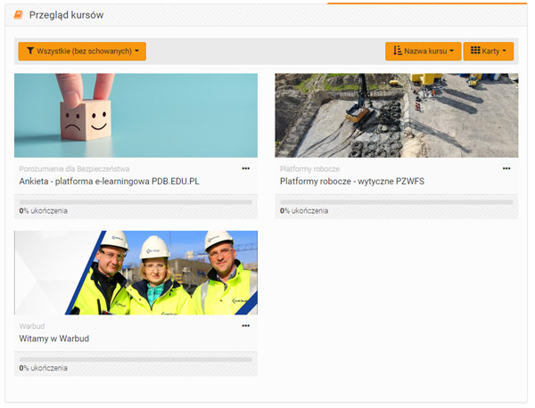The image size is (535, 408).
Task: Click the Warbud workers course thumbnail
Action: pyautogui.click(x=136, y=273)
